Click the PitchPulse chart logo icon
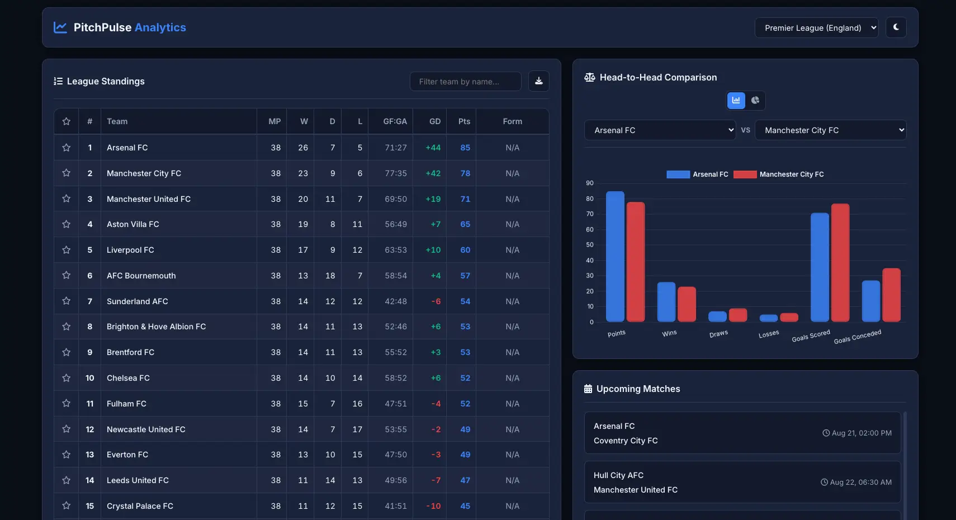The width and height of the screenshot is (956, 520). (60, 27)
